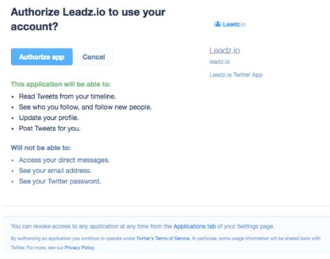This screenshot has width=330, height=259.
Task: Click the 'Will not be able to' heading
Action: click(41, 147)
